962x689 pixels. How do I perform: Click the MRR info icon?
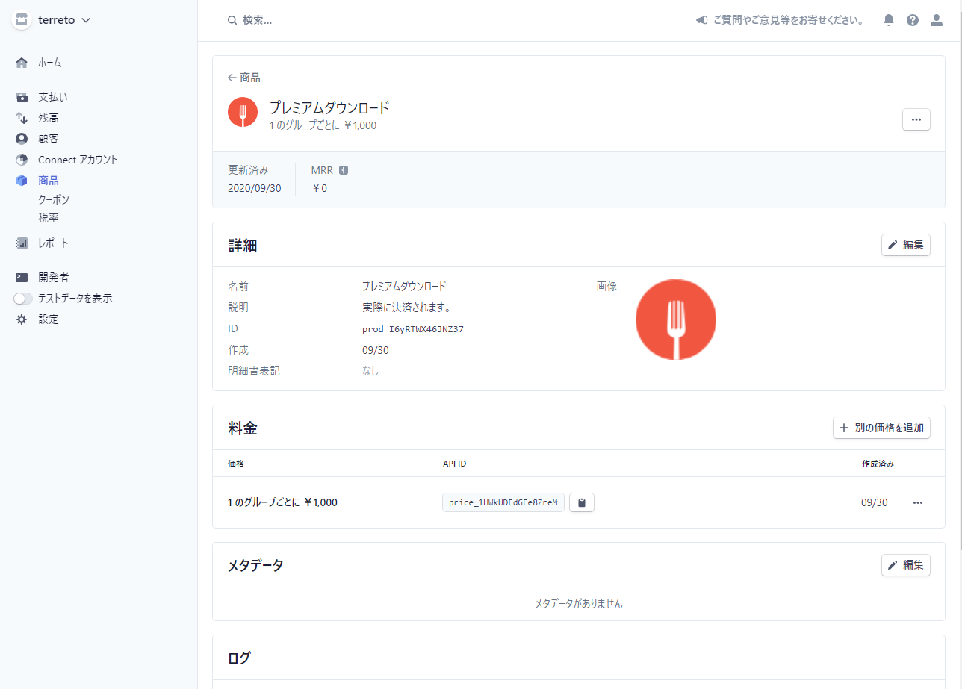344,170
